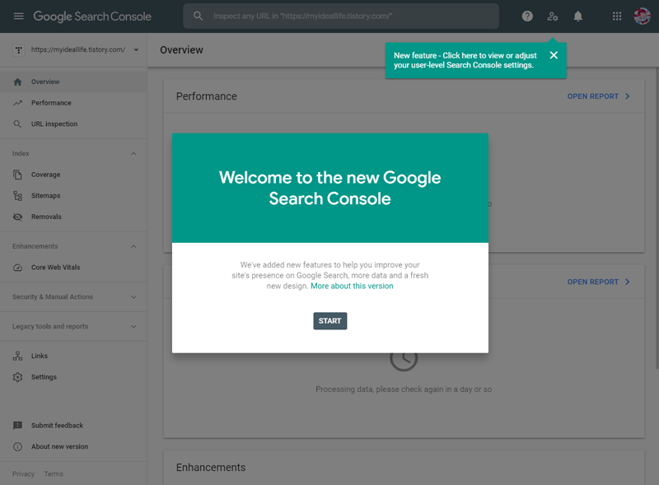The height and width of the screenshot is (485, 659).
Task: Open the Sitemaps menu item
Action: click(x=73, y=195)
